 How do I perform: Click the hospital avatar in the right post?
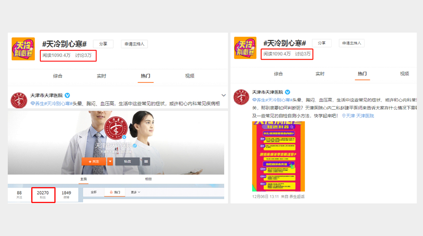(241, 97)
